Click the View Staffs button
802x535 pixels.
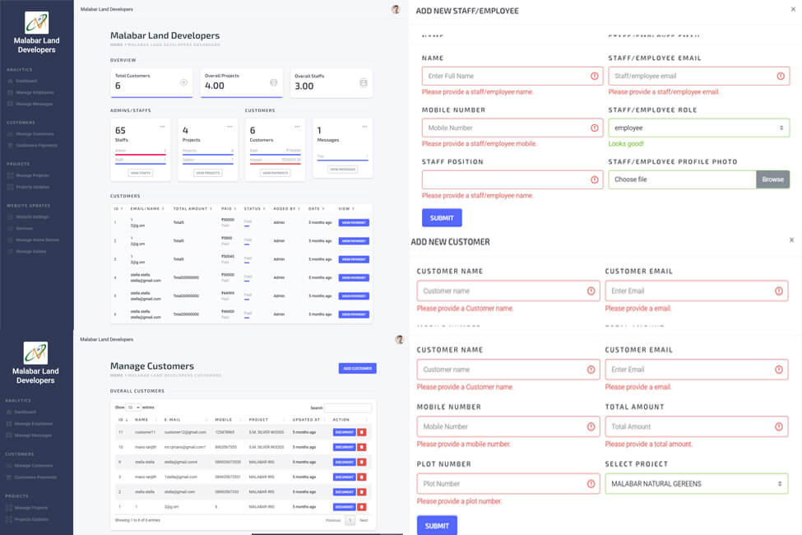tap(141, 173)
